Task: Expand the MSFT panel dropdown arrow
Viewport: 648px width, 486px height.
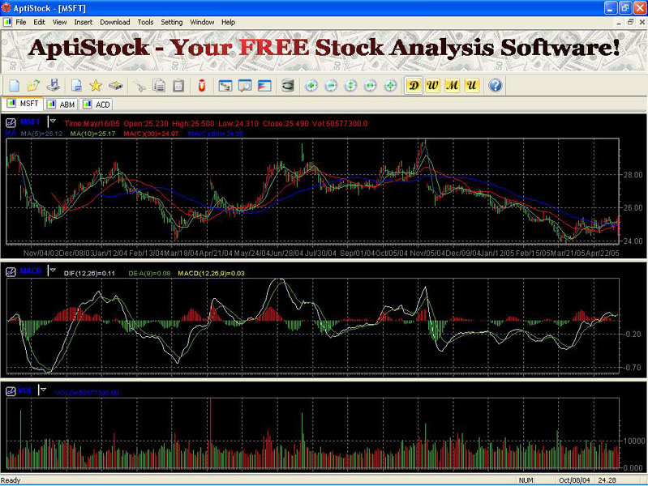Action: pyautogui.click(x=53, y=121)
